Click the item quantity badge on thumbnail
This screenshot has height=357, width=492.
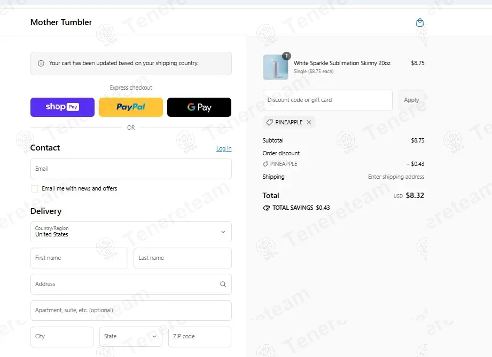click(286, 56)
